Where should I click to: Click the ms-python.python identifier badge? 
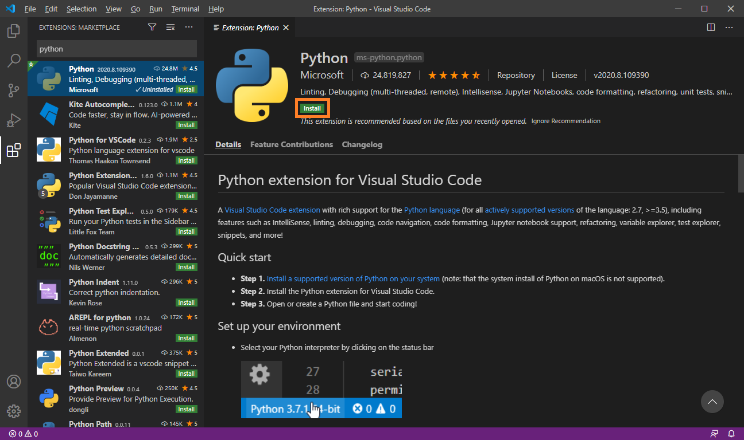[389, 57]
